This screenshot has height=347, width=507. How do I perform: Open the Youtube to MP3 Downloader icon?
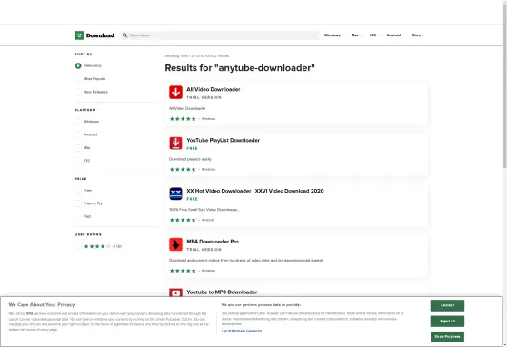coord(175,292)
